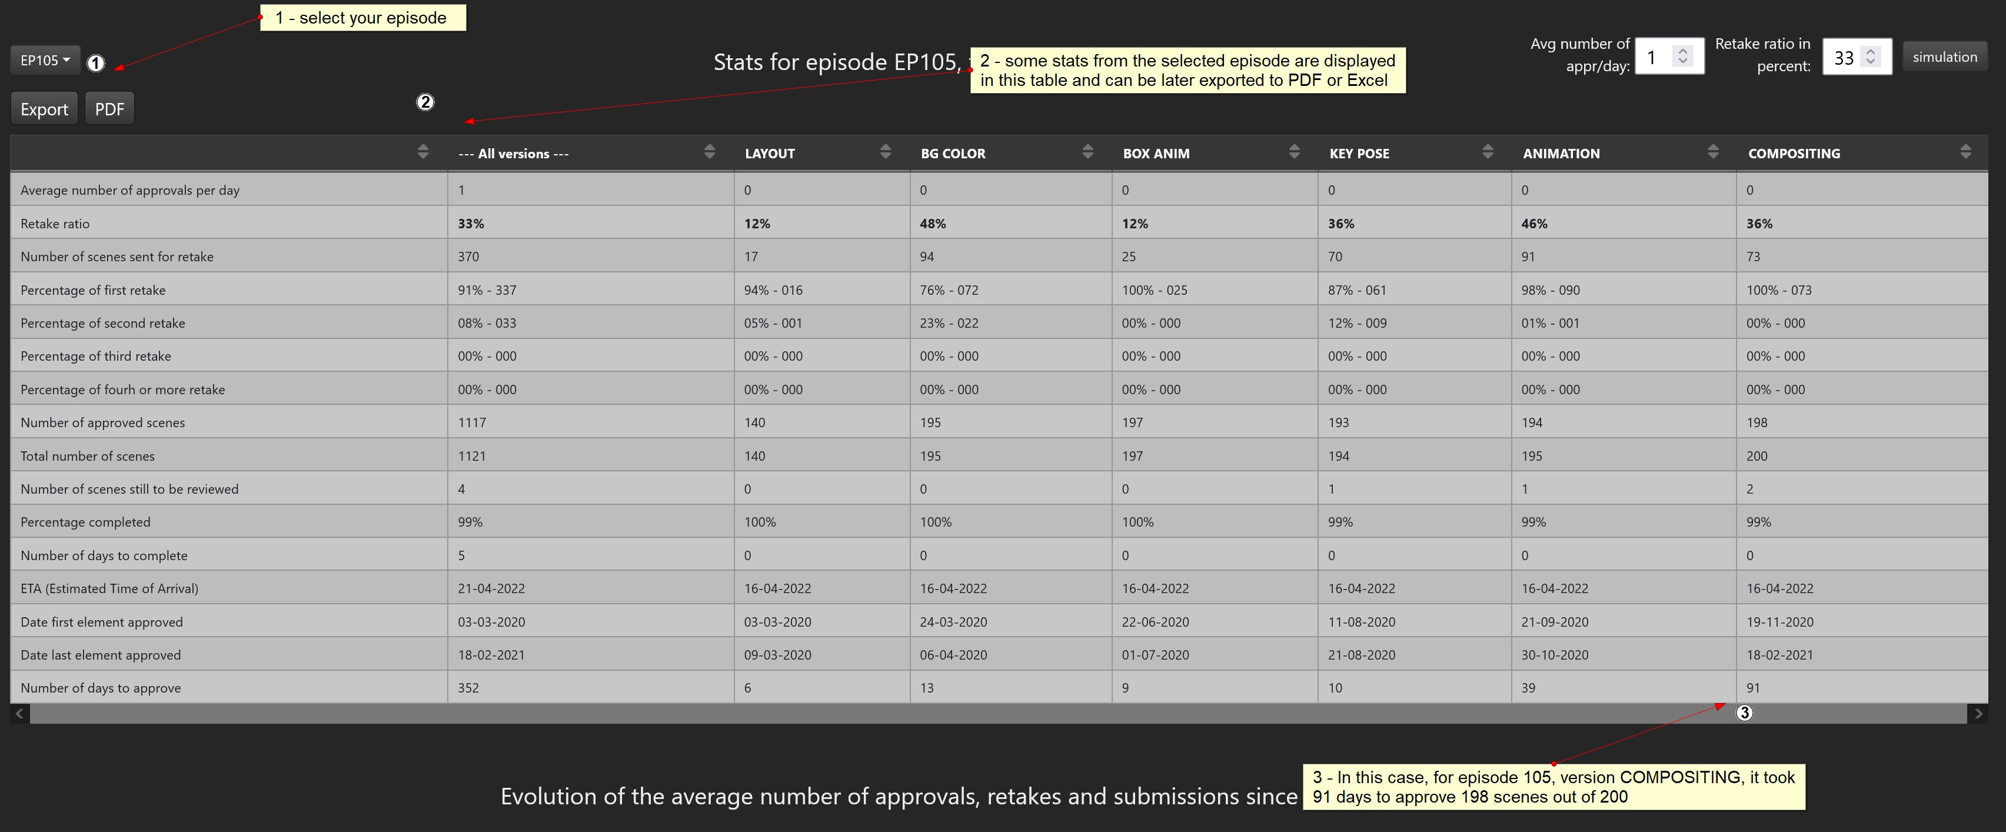Click the right scroll arrow of the table
The height and width of the screenshot is (832, 2006).
click(1977, 713)
